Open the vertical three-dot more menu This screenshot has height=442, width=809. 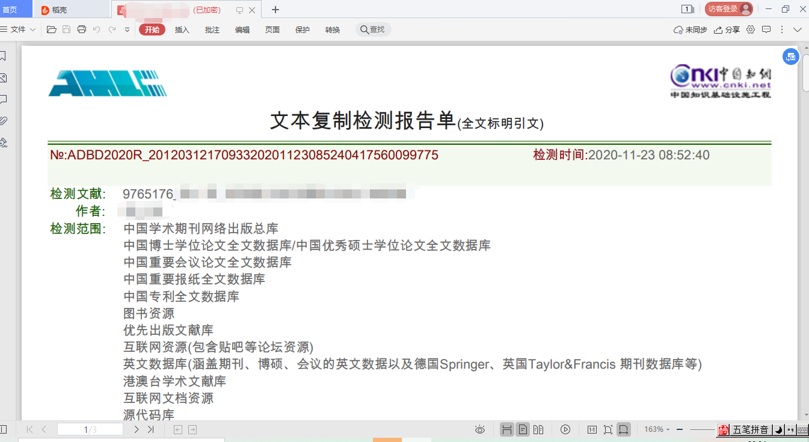[782, 29]
